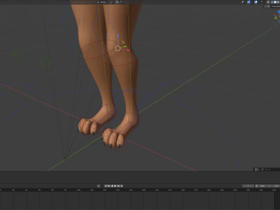Click the red X axis on navigation gizmo
This screenshot has width=280, height=210.
(x=275, y=15)
